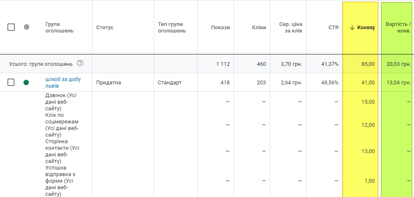Open the green status dot for шлюб за добу львів
This screenshot has width=414, height=197.
pyautogui.click(x=26, y=83)
